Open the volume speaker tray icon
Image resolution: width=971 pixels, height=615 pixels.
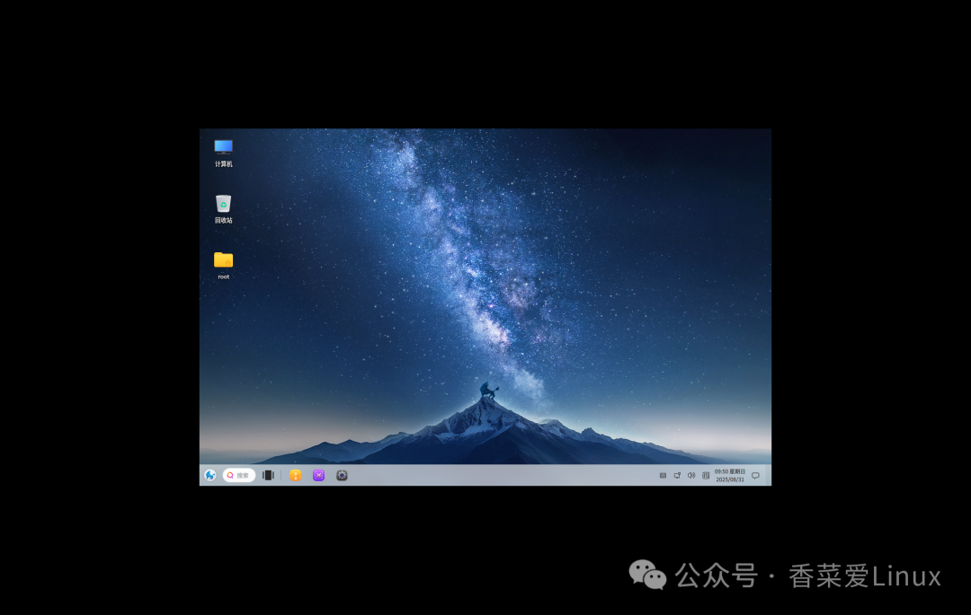click(691, 475)
